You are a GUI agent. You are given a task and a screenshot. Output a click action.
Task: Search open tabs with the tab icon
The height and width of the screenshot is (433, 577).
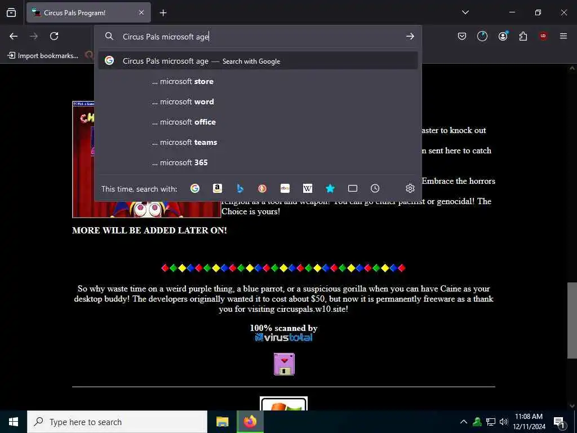coord(353,188)
